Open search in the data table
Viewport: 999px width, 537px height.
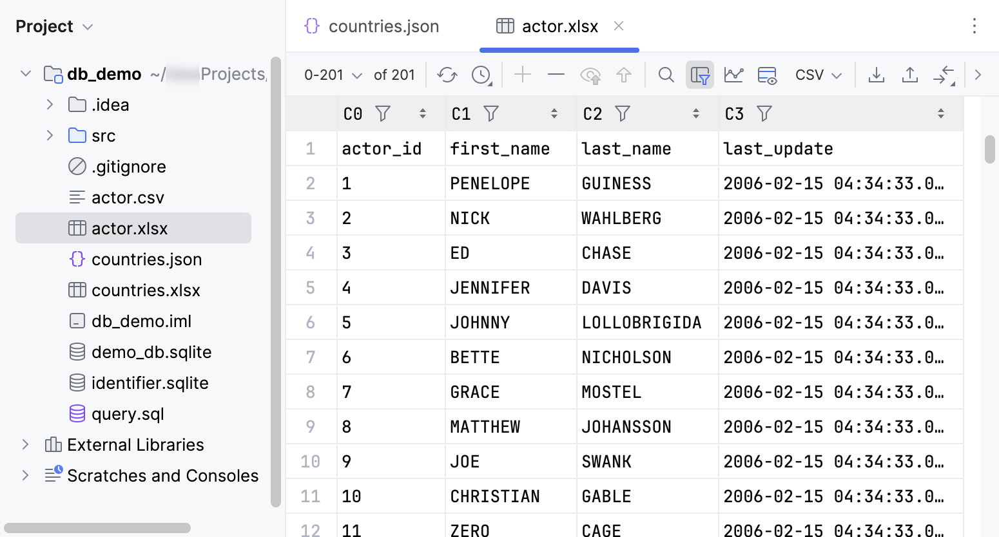[x=666, y=75]
